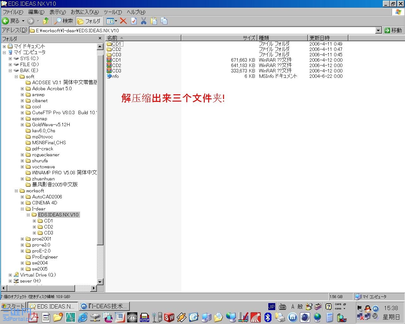Image resolution: width=405 pixels, height=324 pixels.
Task: Collapse the worksoft folder node
Action: 16,191
